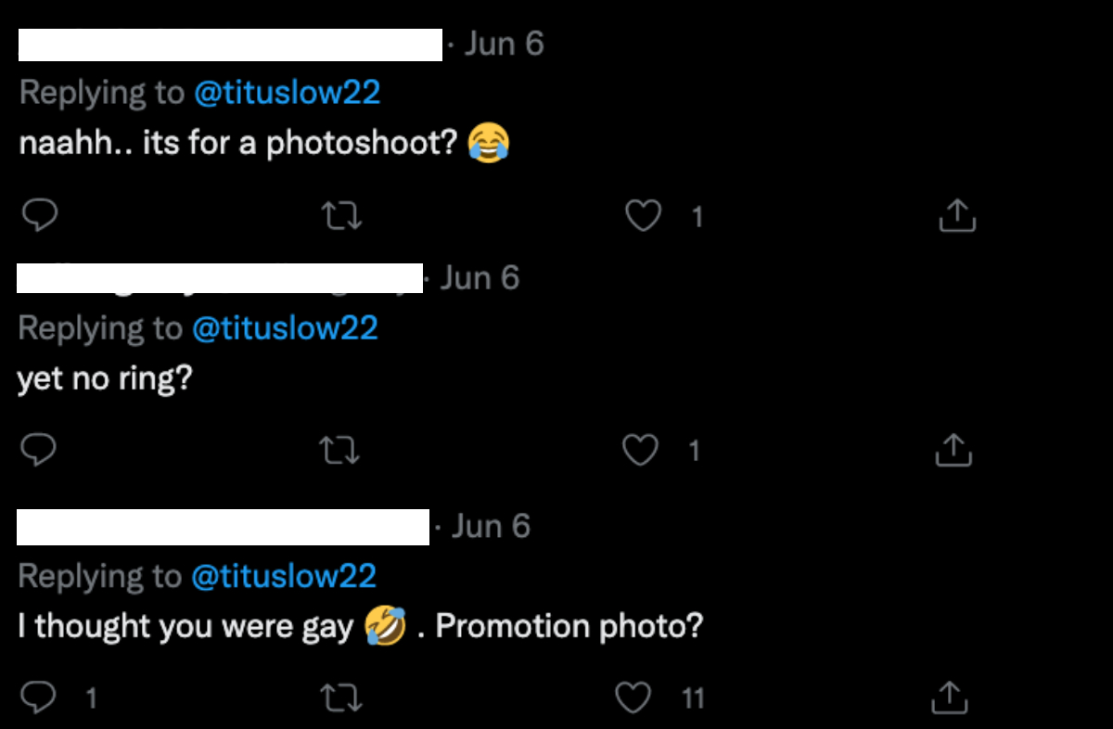Open @tituslow22 mention in first reply
The height and width of the screenshot is (729, 1113).
point(288,94)
